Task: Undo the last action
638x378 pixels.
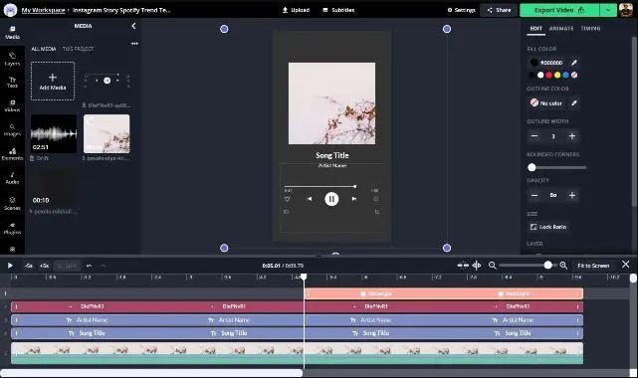Action: [89, 266]
